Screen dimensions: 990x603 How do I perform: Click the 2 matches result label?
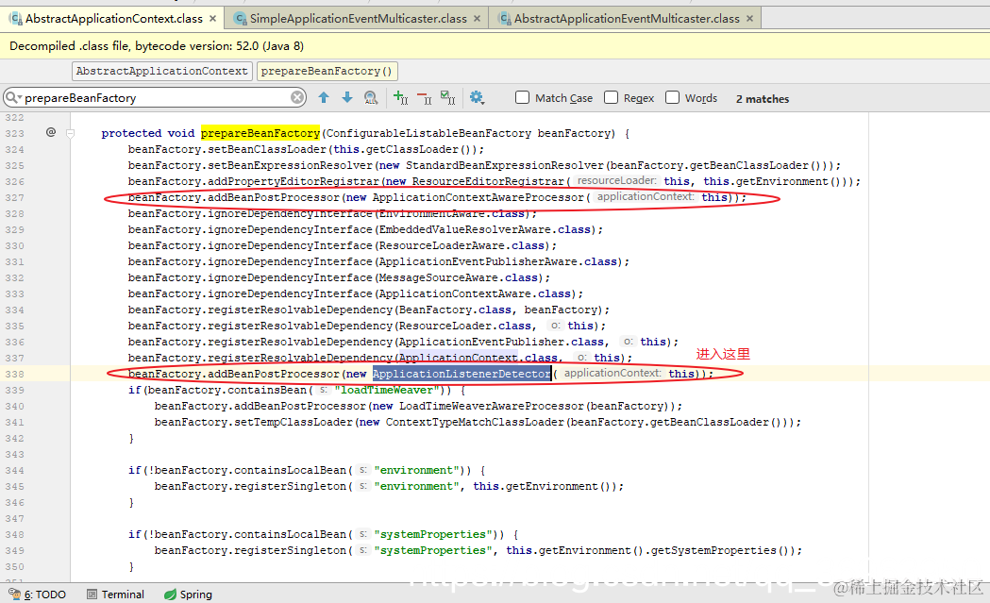pyautogui.click(x=762, y=98)
